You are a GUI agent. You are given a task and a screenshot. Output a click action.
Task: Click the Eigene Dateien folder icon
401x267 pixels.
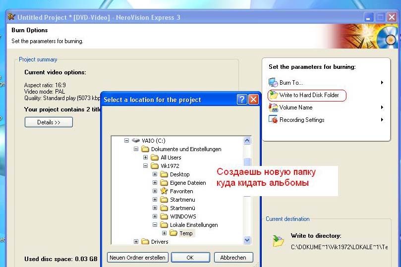[164, 183]
